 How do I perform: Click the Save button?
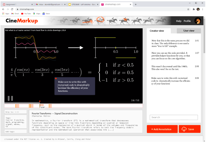[190, 129]
